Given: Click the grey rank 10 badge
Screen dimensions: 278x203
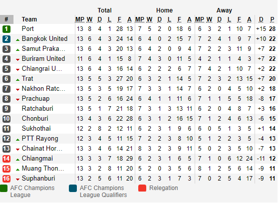Looking at the screenshot, I should coord(6,119).
